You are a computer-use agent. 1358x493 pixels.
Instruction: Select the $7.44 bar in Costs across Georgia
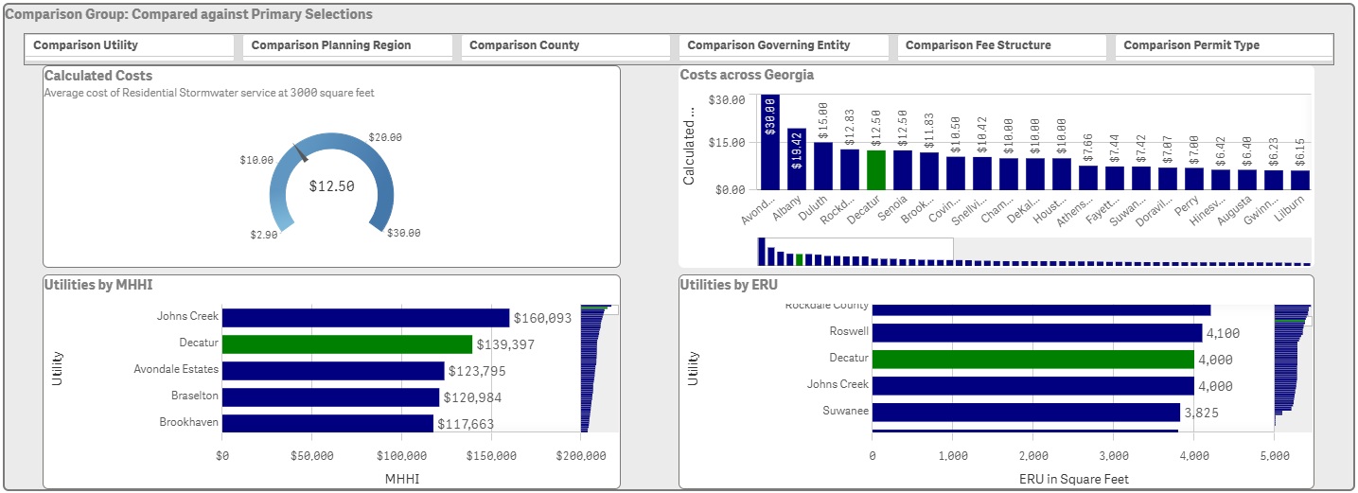(1115, 178)
